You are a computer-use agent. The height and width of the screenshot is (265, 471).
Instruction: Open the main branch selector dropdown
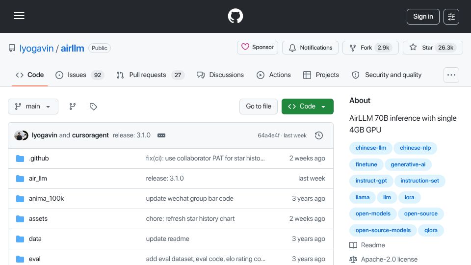[x=33, y=106]
